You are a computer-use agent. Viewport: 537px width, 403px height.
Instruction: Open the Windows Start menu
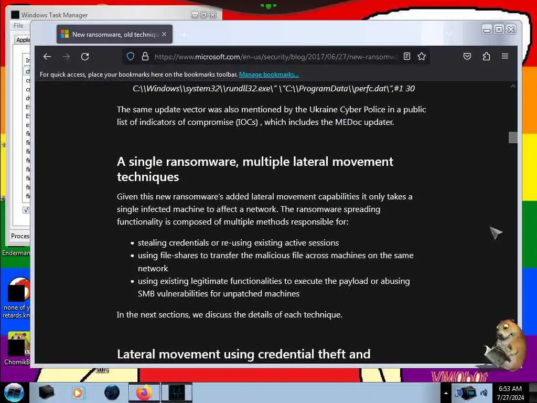[x=14, y=393]
